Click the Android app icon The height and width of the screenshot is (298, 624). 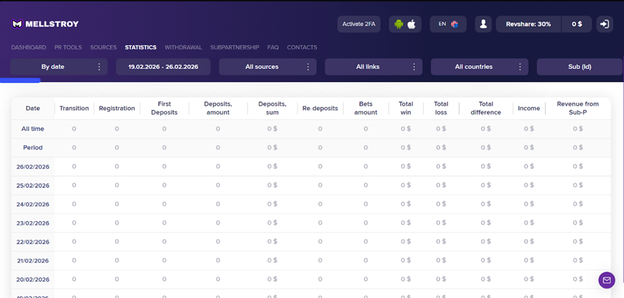pos(398,25)
